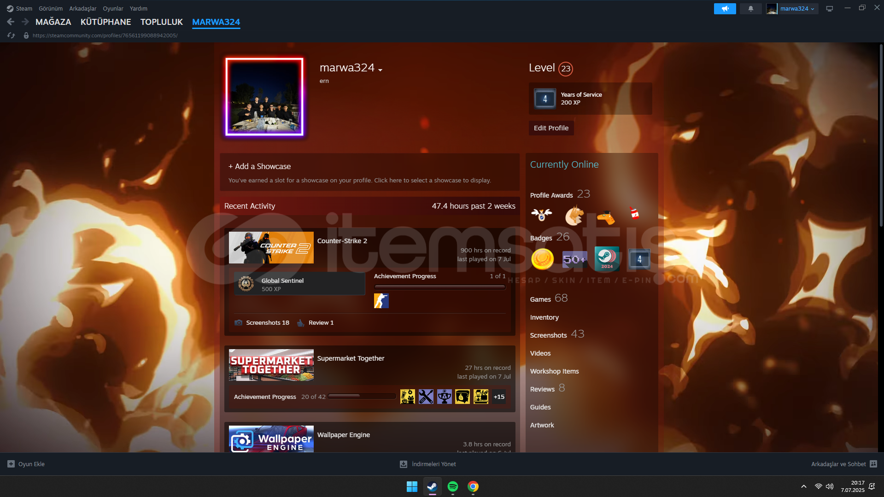Open the Oyunlar menu
The height and width of the screenshot is (497, 884).
[113, 8]
